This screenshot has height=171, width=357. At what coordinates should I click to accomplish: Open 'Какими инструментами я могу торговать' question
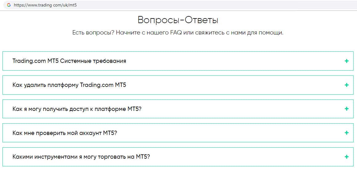coord(81,157)
